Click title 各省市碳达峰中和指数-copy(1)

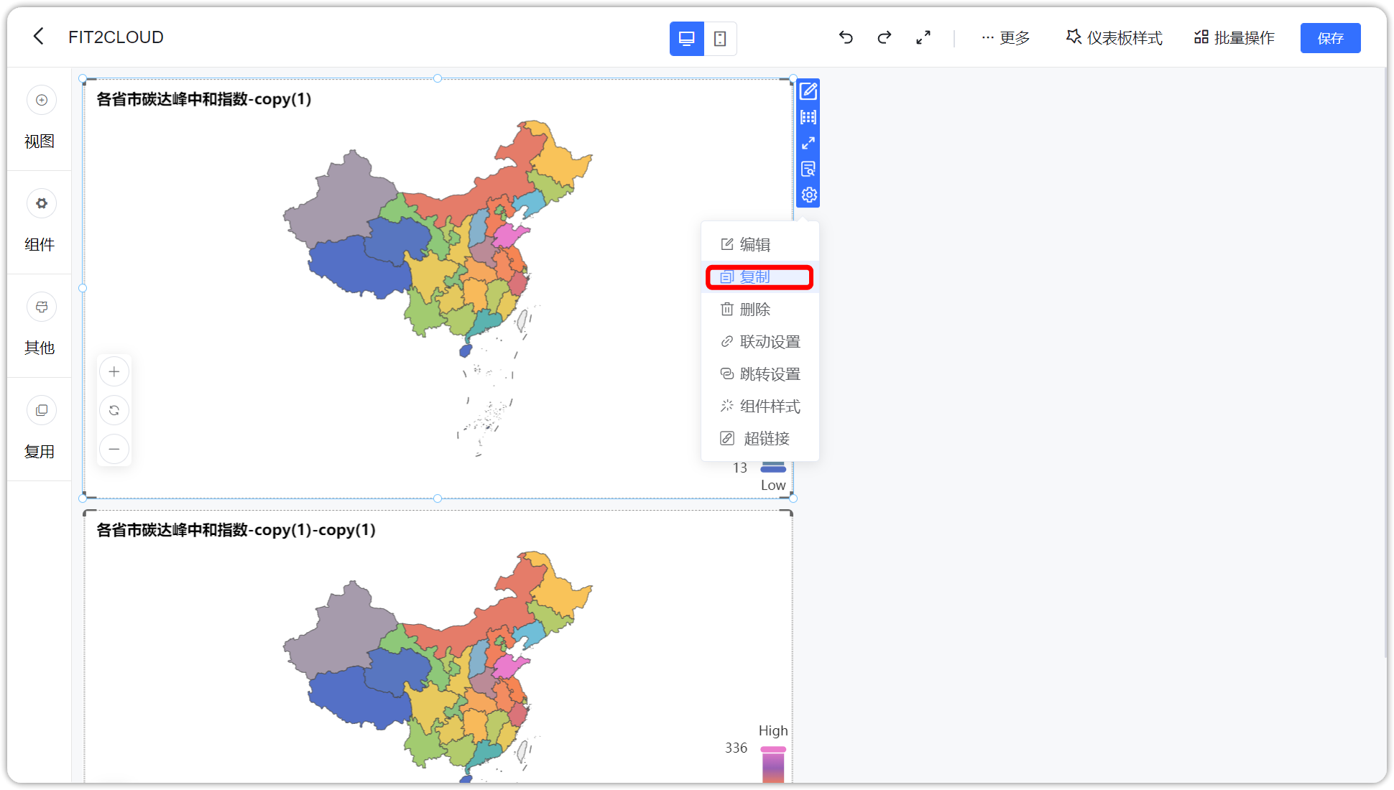[204, 99]
